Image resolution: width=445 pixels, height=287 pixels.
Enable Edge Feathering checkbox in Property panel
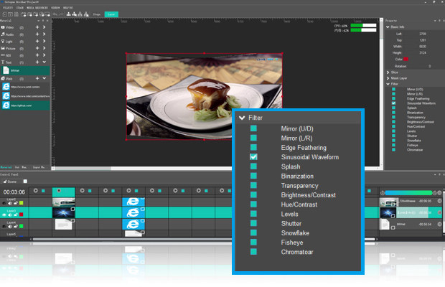pyautogui.click(x=393, y=98)
